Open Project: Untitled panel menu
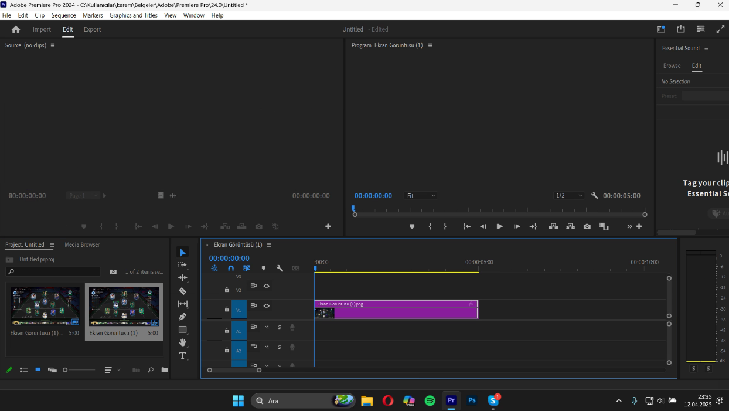Image resolution: width=729 pixels, height=411 pixels. [52, 245]
